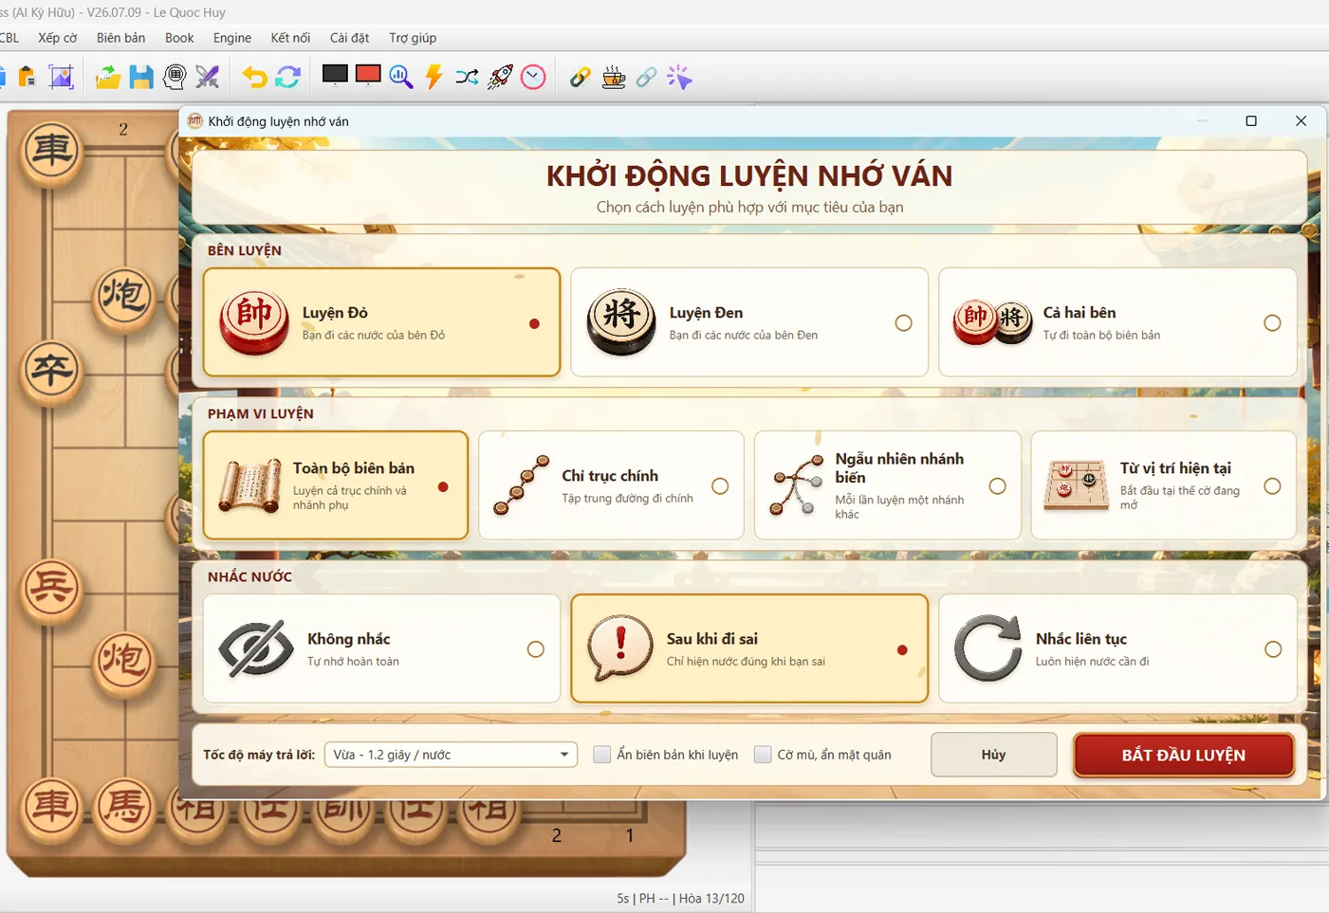Screen dimensions: 1329x913
Task: Save with the blue floppy disk icon
Action: coord(141,77)
